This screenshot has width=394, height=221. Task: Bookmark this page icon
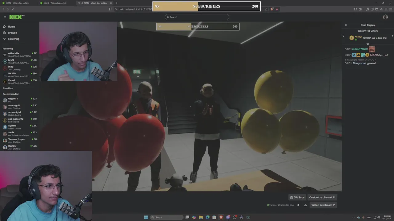click(111, 9)
